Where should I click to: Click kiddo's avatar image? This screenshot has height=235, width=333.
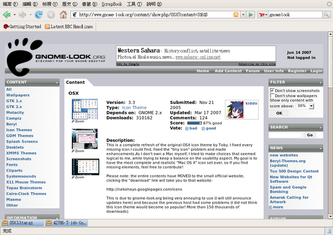click(235, 110)
